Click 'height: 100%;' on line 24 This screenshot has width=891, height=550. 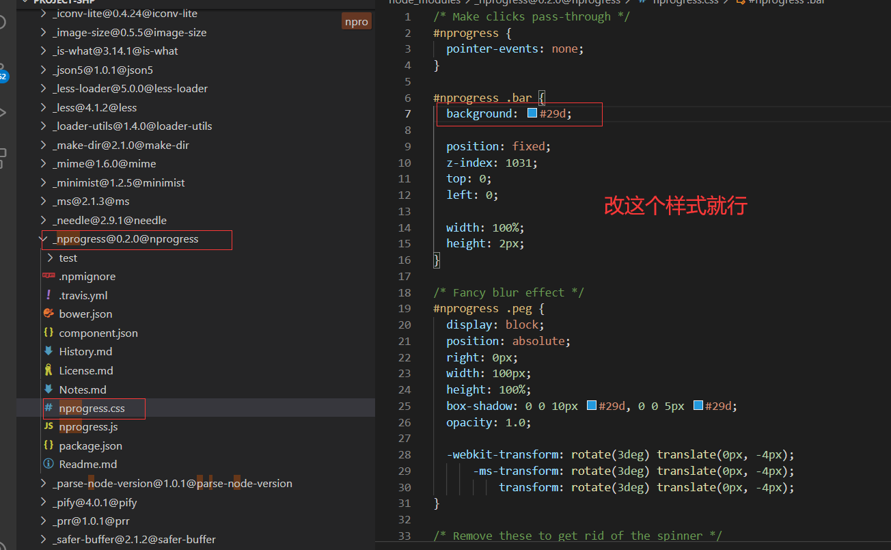(489, 389)
